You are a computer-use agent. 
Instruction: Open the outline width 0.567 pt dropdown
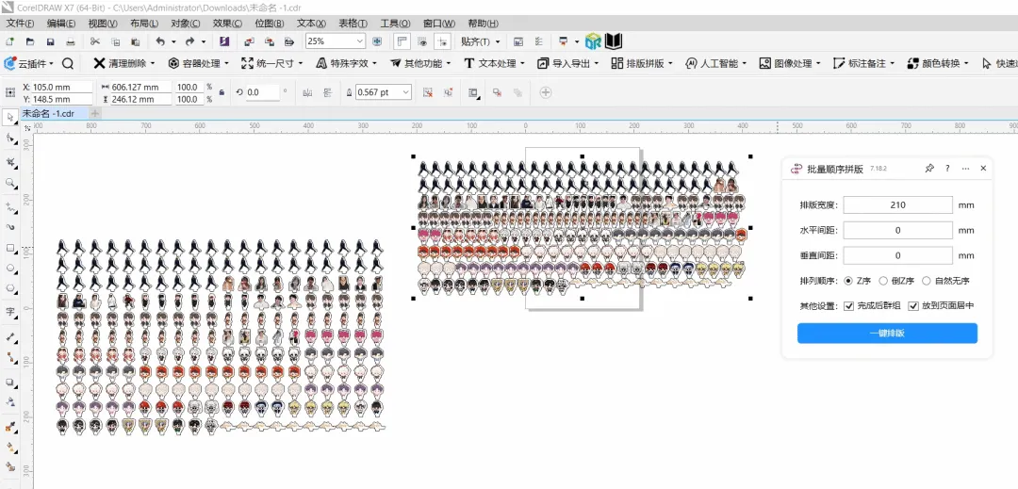405,92
